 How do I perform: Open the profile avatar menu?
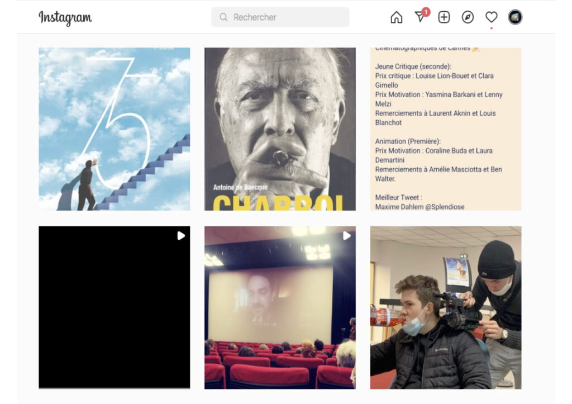coord(514,17)
